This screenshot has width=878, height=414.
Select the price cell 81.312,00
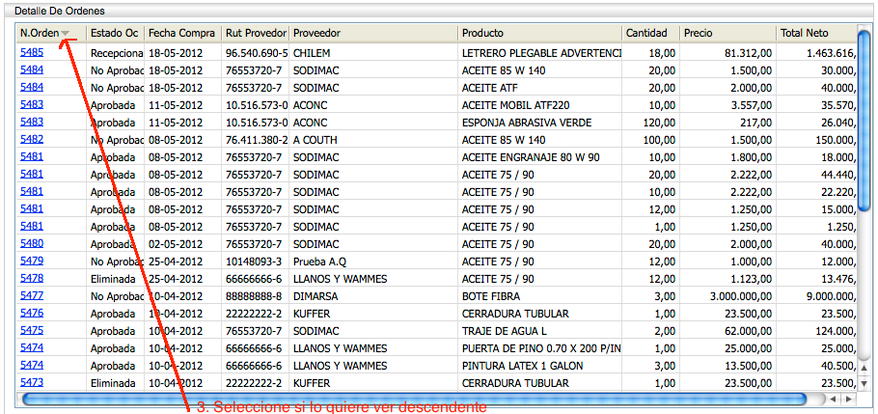[x=727, y=53]
